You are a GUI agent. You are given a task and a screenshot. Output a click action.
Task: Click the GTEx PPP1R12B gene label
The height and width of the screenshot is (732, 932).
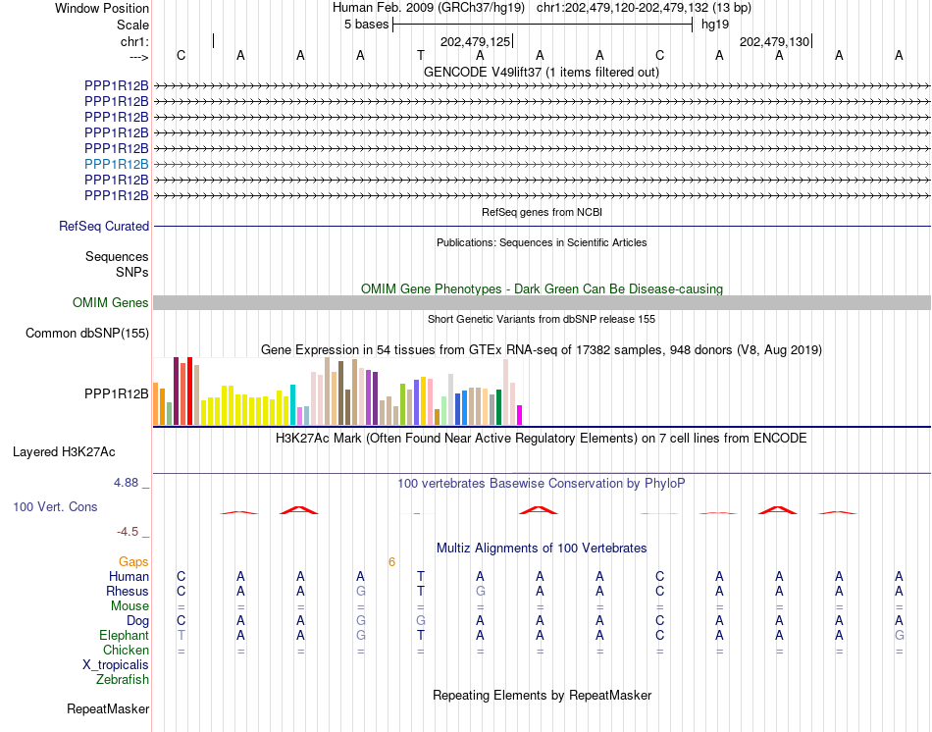(x=117, y=393)
